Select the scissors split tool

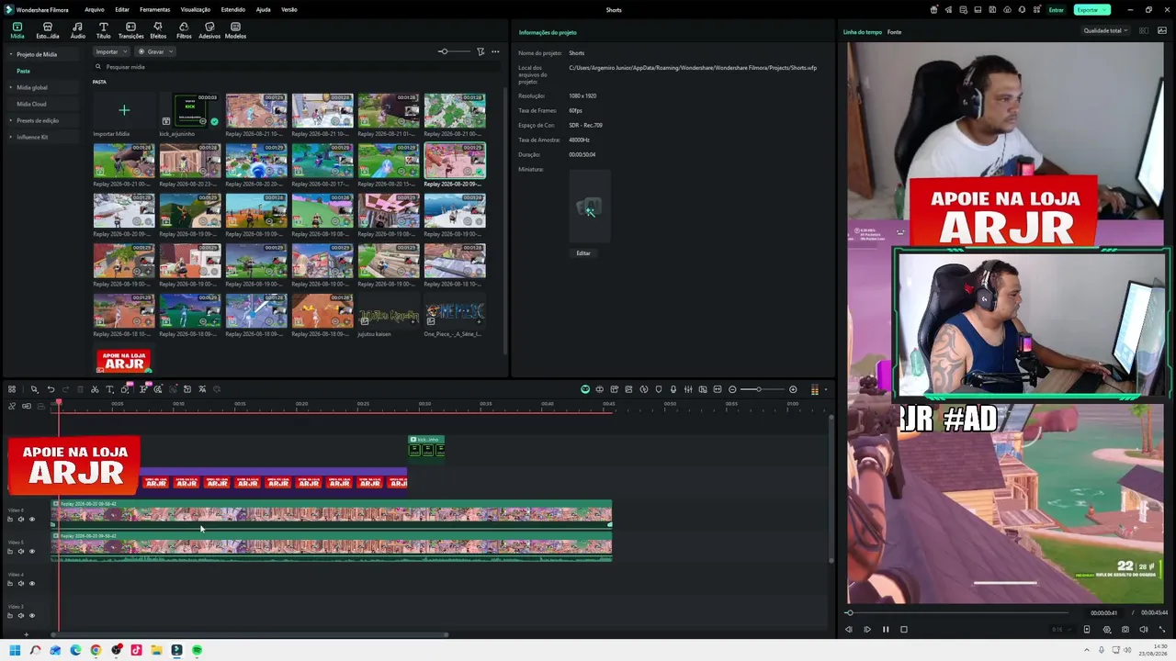click(x=95, y=389)
